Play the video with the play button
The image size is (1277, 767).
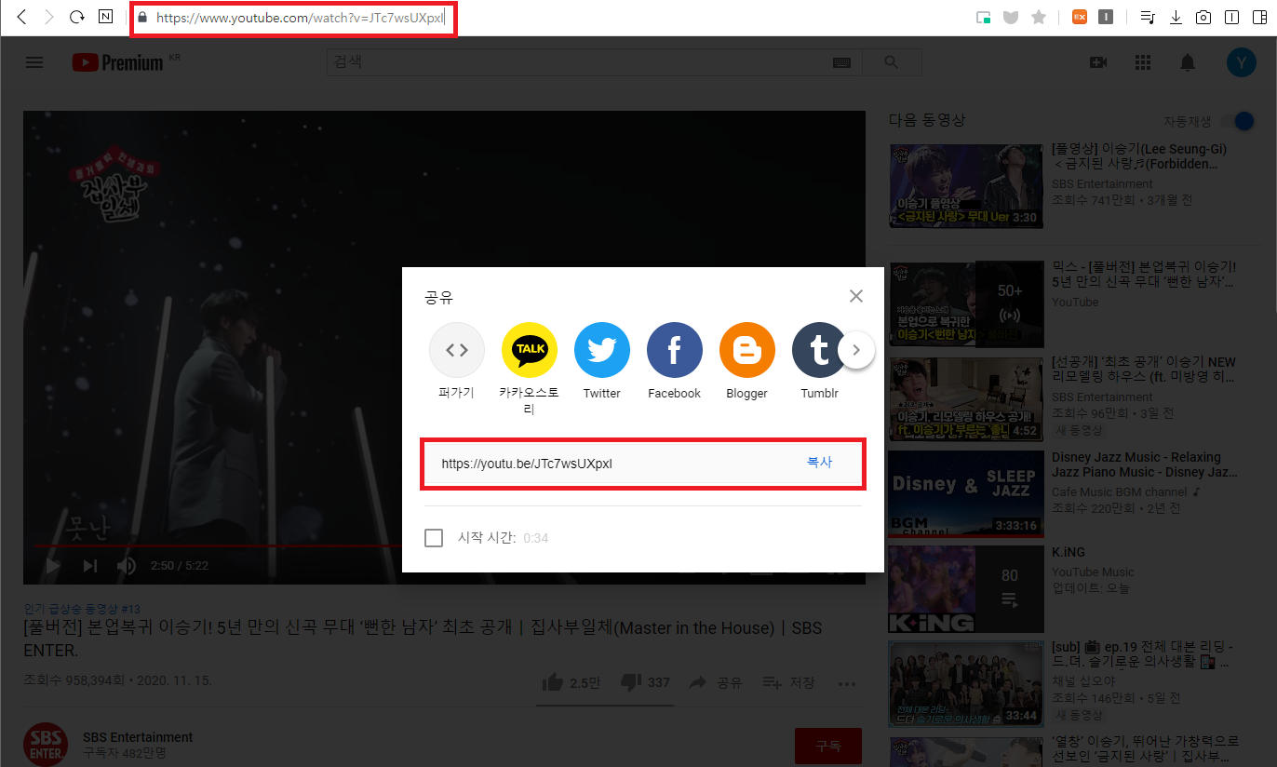[x=53, y=565]
